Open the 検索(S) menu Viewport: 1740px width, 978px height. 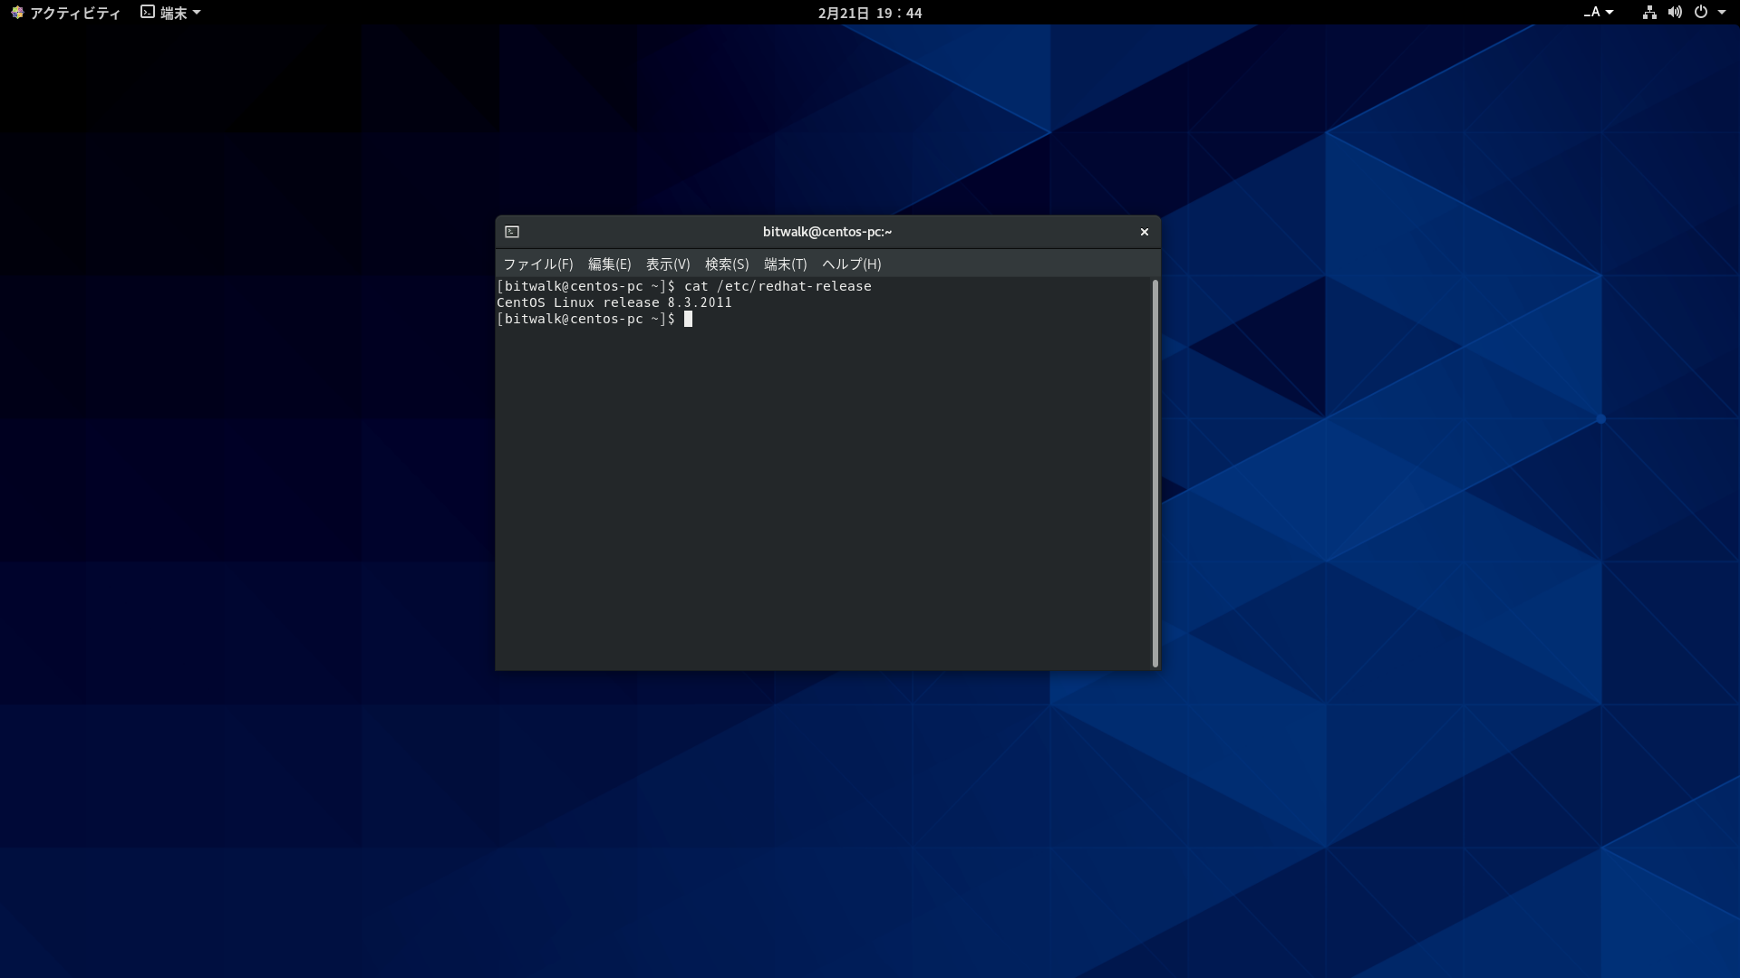(x=727, y=264)
